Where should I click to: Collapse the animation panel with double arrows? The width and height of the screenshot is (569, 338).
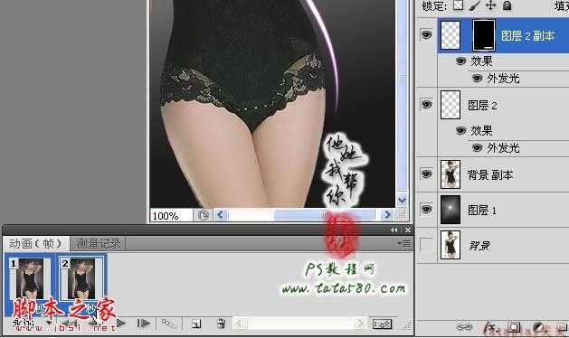(x=394, y=230)
